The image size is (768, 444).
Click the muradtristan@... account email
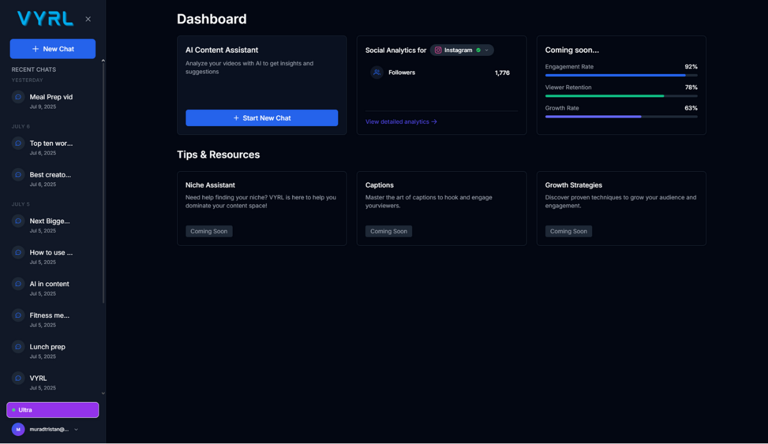pos(49,430)
